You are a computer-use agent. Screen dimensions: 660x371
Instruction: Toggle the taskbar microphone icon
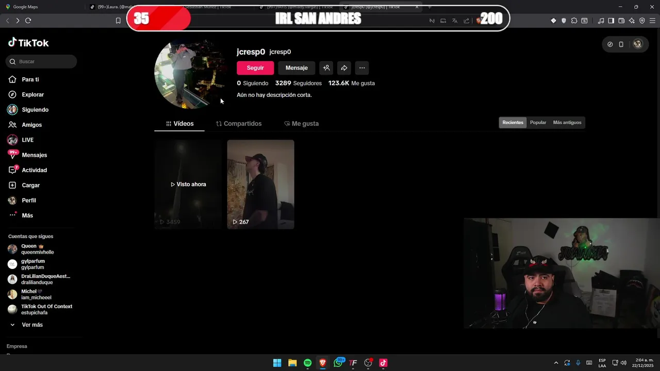(578, 363)
